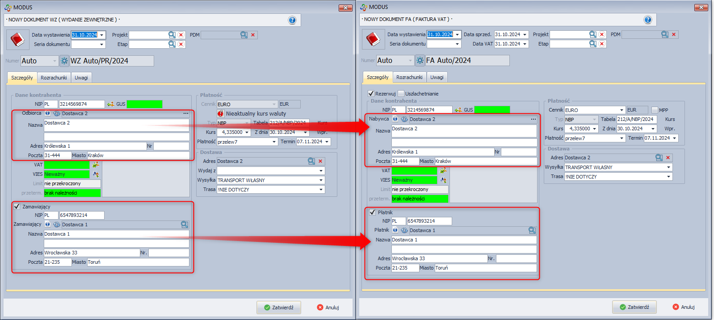Clear Projekt field with red X in WZ
The image size is (714, 320).
pos(181,35)
